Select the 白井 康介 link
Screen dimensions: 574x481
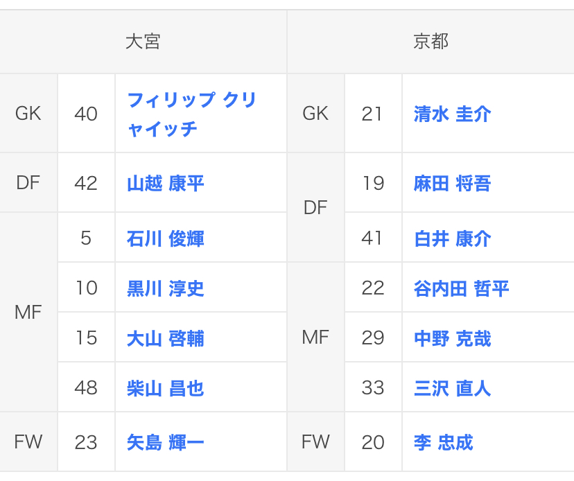(x=452, y=239)
